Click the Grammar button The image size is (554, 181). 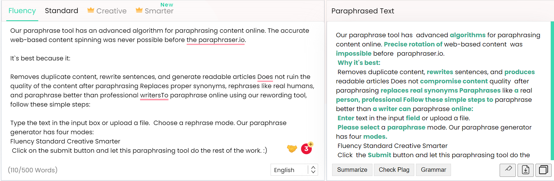[433, 170]
